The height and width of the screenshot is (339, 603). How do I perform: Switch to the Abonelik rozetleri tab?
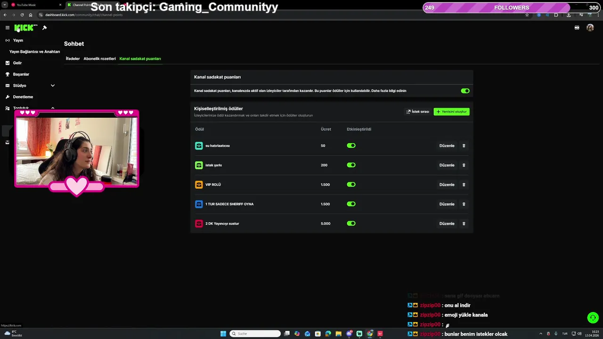(x=99, y=59)
